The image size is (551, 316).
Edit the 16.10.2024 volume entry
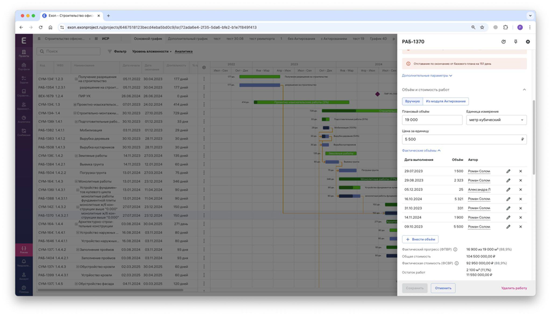[x=508, y=199]
